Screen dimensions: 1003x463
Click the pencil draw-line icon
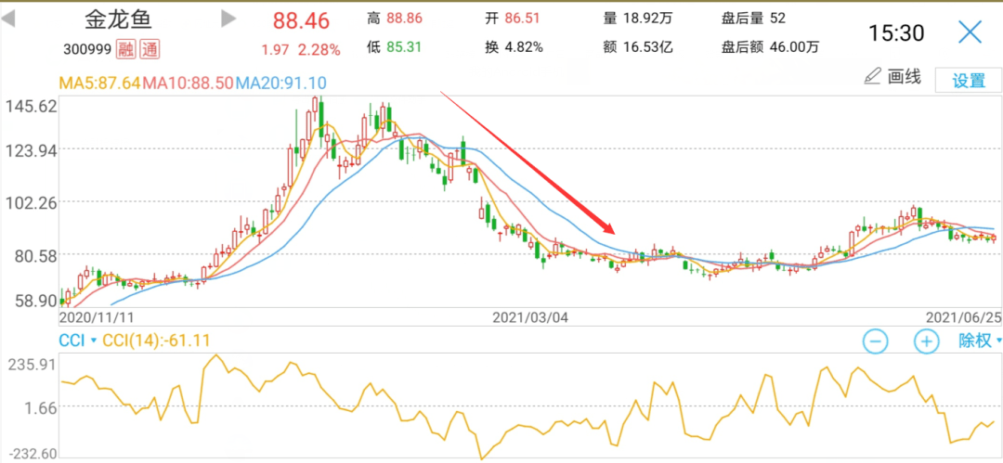point(872,77)
